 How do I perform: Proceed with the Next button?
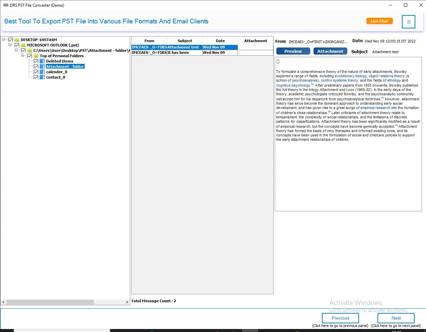coord(396,318)
